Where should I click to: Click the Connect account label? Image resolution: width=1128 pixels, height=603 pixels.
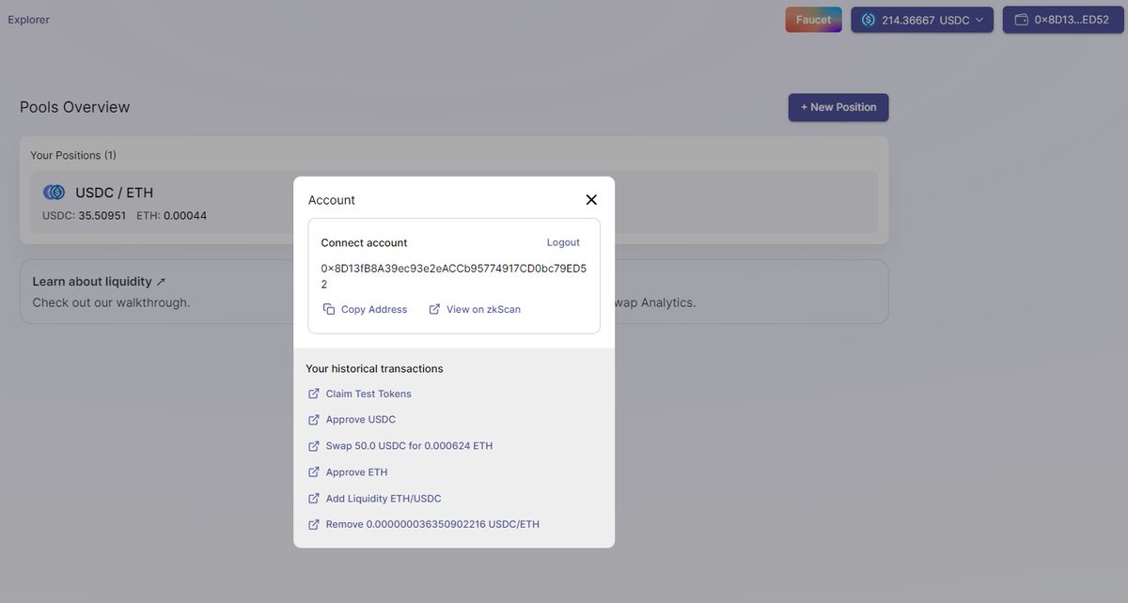pyautogui.click(x=364, y=242)
